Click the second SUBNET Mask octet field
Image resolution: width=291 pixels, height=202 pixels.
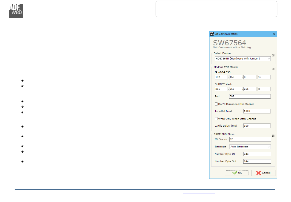pyautogui.click(x=236, y=89)
